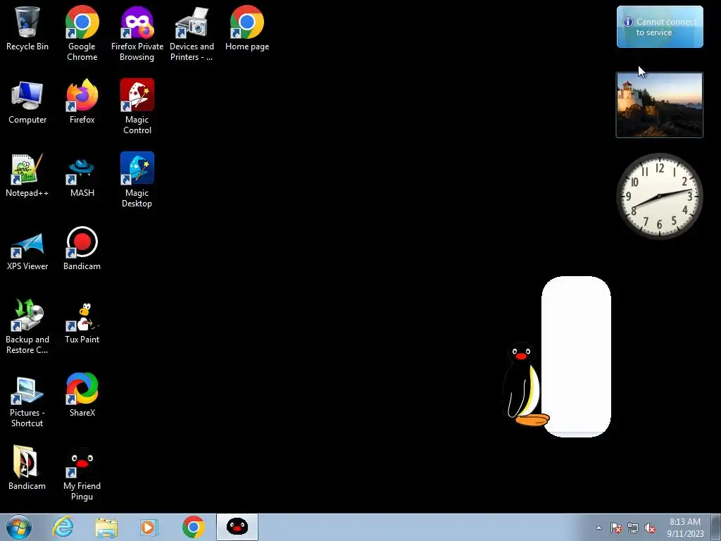721x541 pixels.
Task: Open the muted volume tray icon
Action: (650, 528)
